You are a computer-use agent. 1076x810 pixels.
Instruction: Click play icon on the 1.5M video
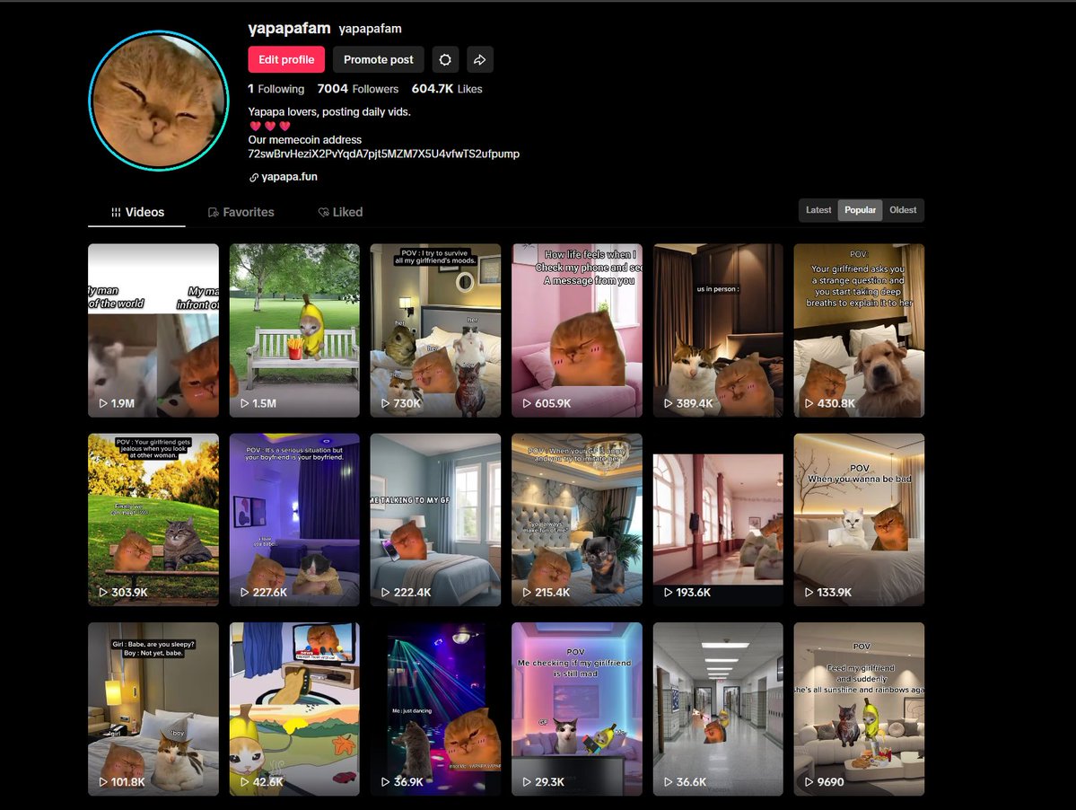(244, 403)
